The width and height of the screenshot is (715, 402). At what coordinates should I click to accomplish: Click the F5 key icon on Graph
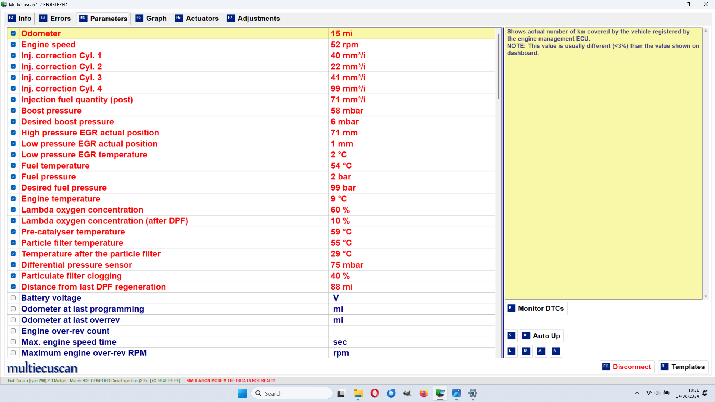click(x=139, y=18)
